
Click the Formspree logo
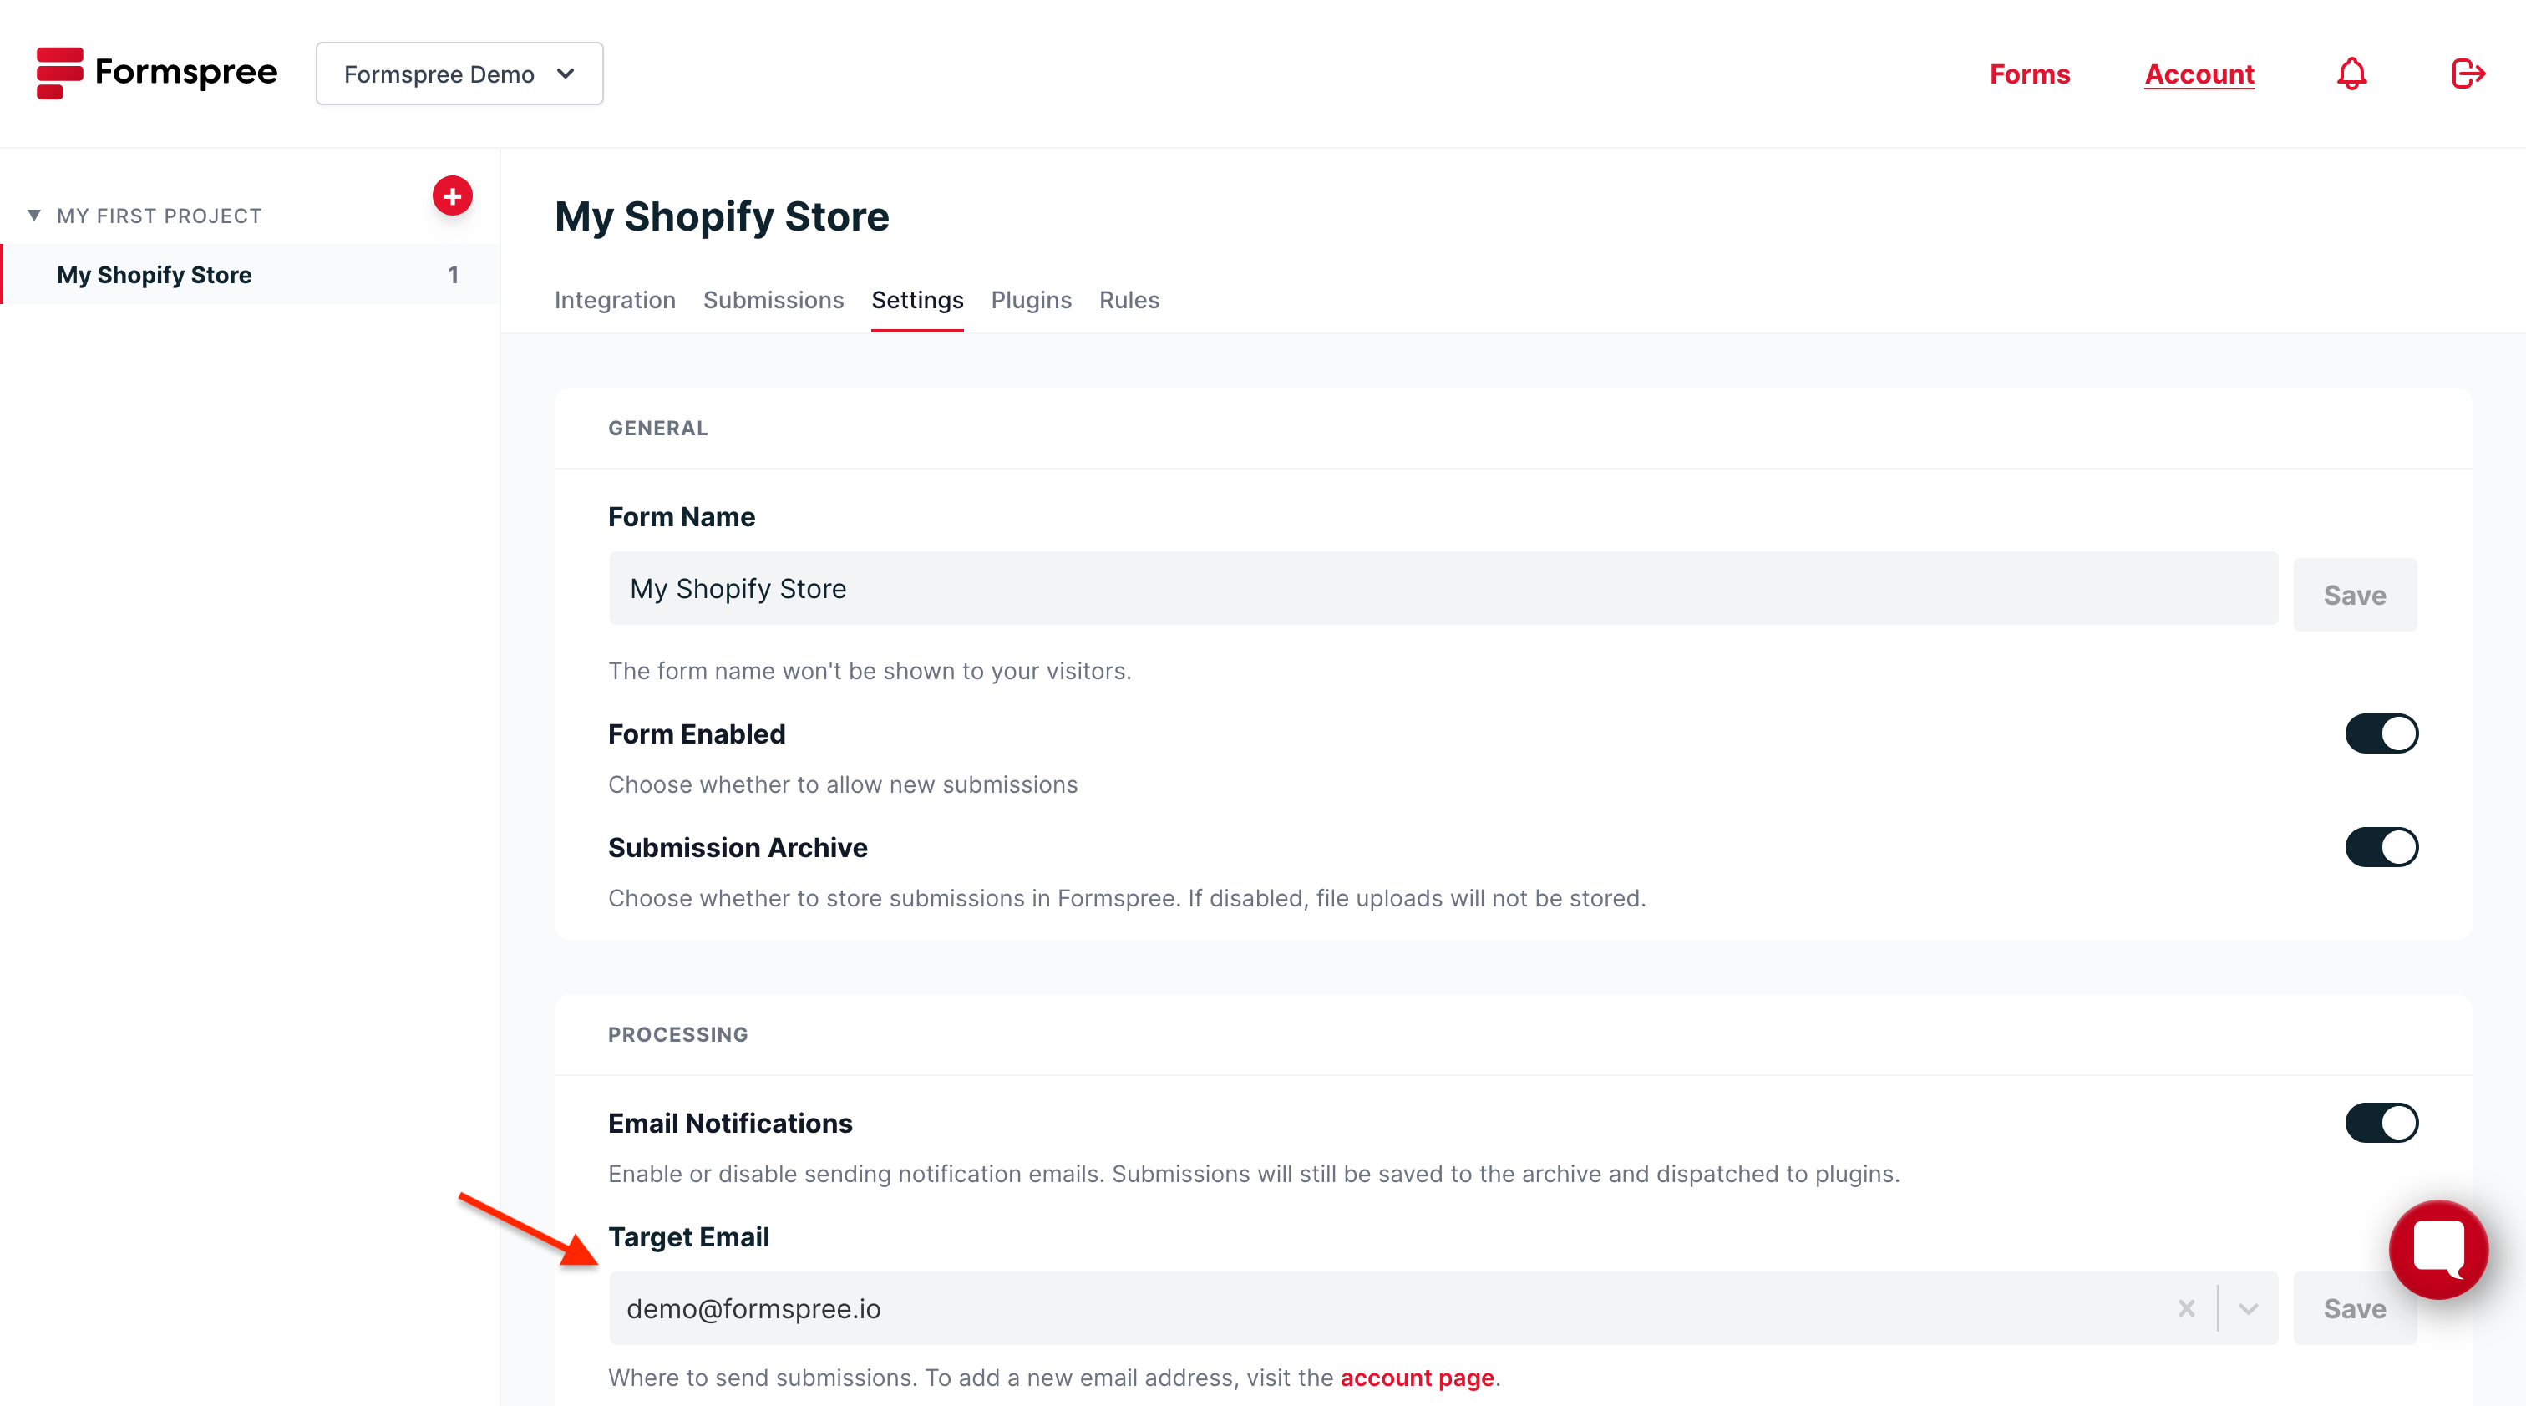pyautogui.click(x=157, y=73)
